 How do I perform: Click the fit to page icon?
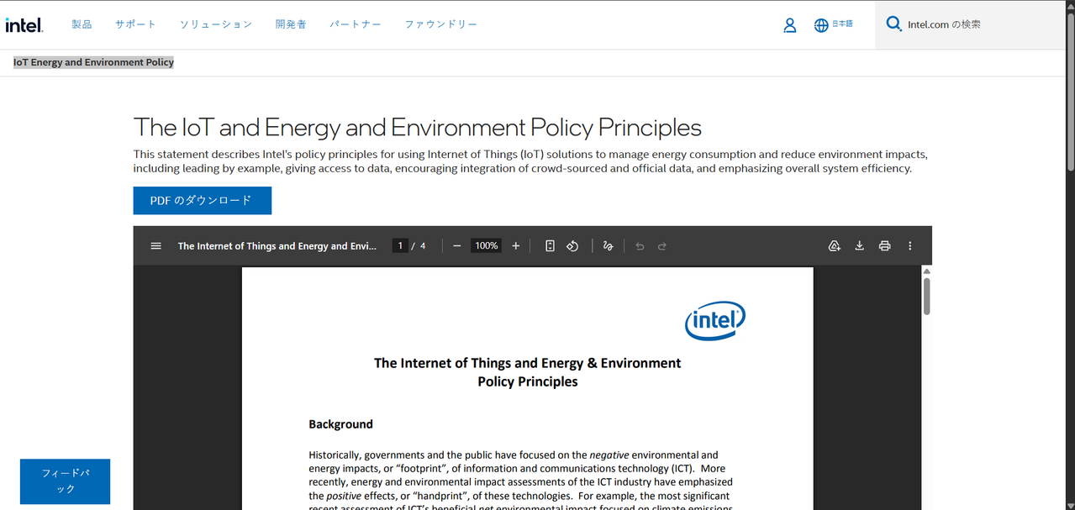coord(550,246)
